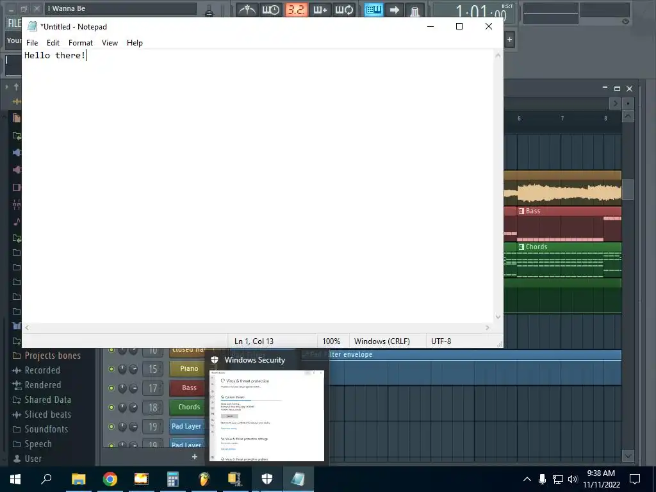Viewport: 656px width, 492px height.
Task: Mute first Pad Layer channel via green LED
Action: 111,427
